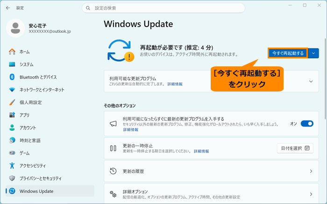The image size is (327, 204).
Task: Click the 時刻と言語 globe clock icon
Action: click(x=12, y=140)
